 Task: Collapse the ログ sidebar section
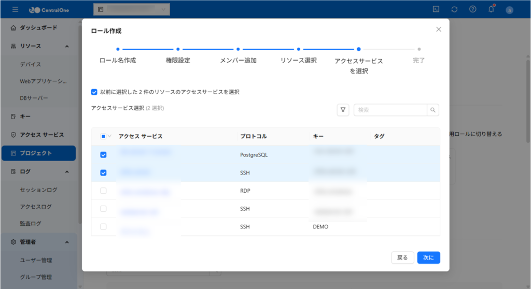point(67,171)
